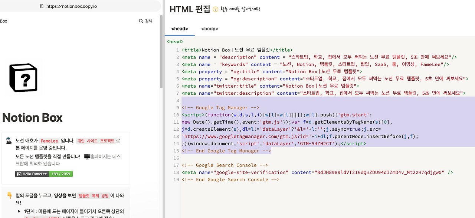Click line number 8 in the editor gutter
The height and width of the screenshot is (218, 475).
[178, 100]
